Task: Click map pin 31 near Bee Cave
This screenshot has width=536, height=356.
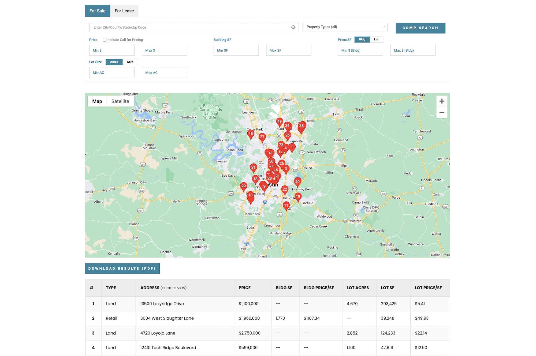Action: [x=253, y=168]
